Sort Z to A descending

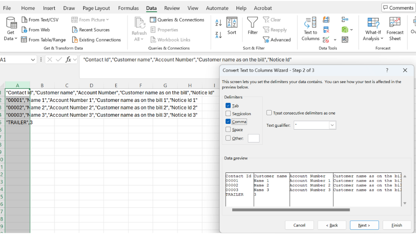click(219, 35)
